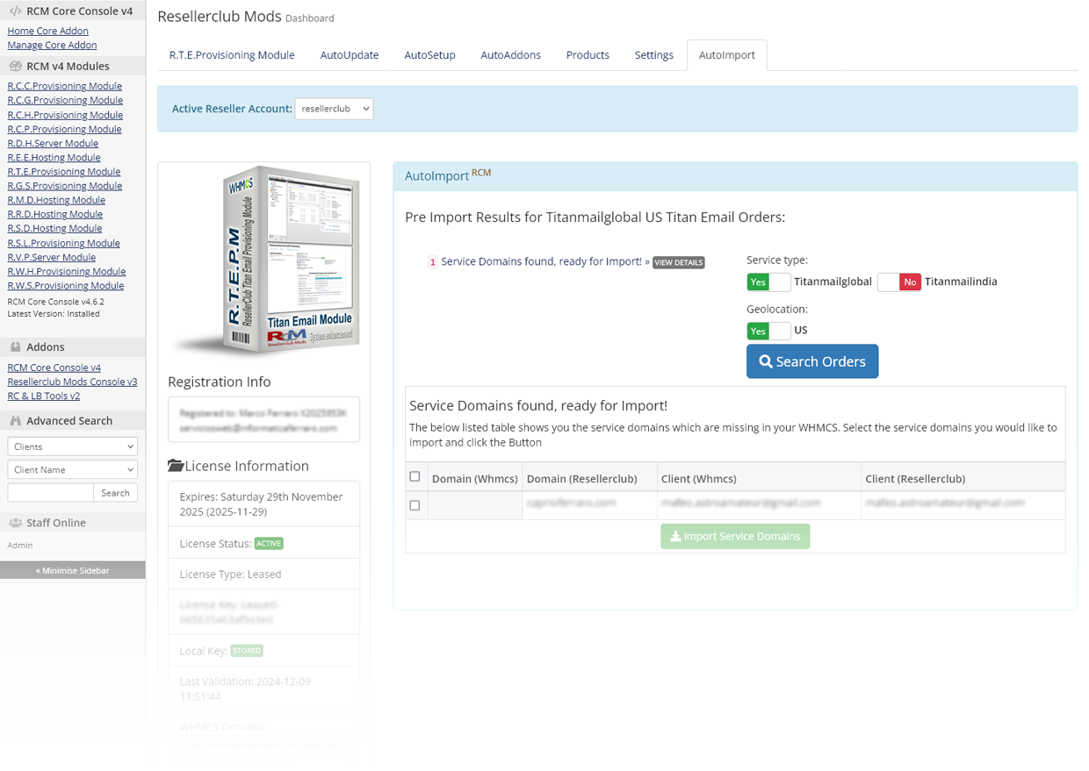Click the RCM Core Console code icon
The height and width of the screenshot is (771, 1089).
15,11
